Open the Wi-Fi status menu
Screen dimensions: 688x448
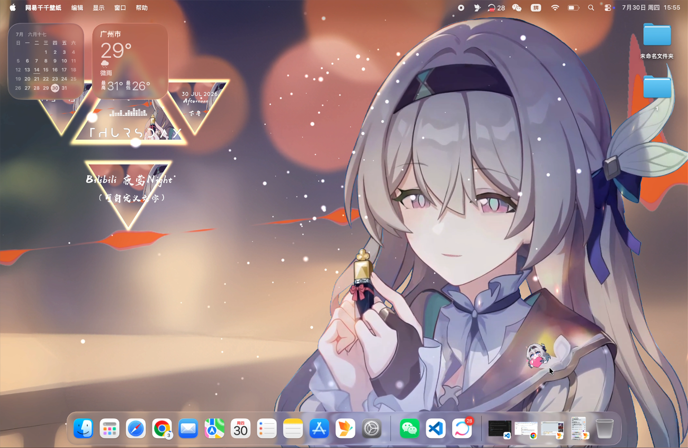click(555, 8)
